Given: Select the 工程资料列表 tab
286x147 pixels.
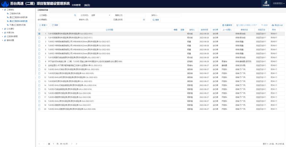Looking at the screenshot, I should point(43,10).
